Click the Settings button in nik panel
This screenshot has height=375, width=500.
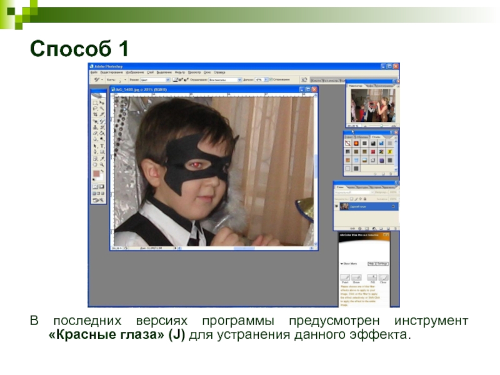coord(382,264)
